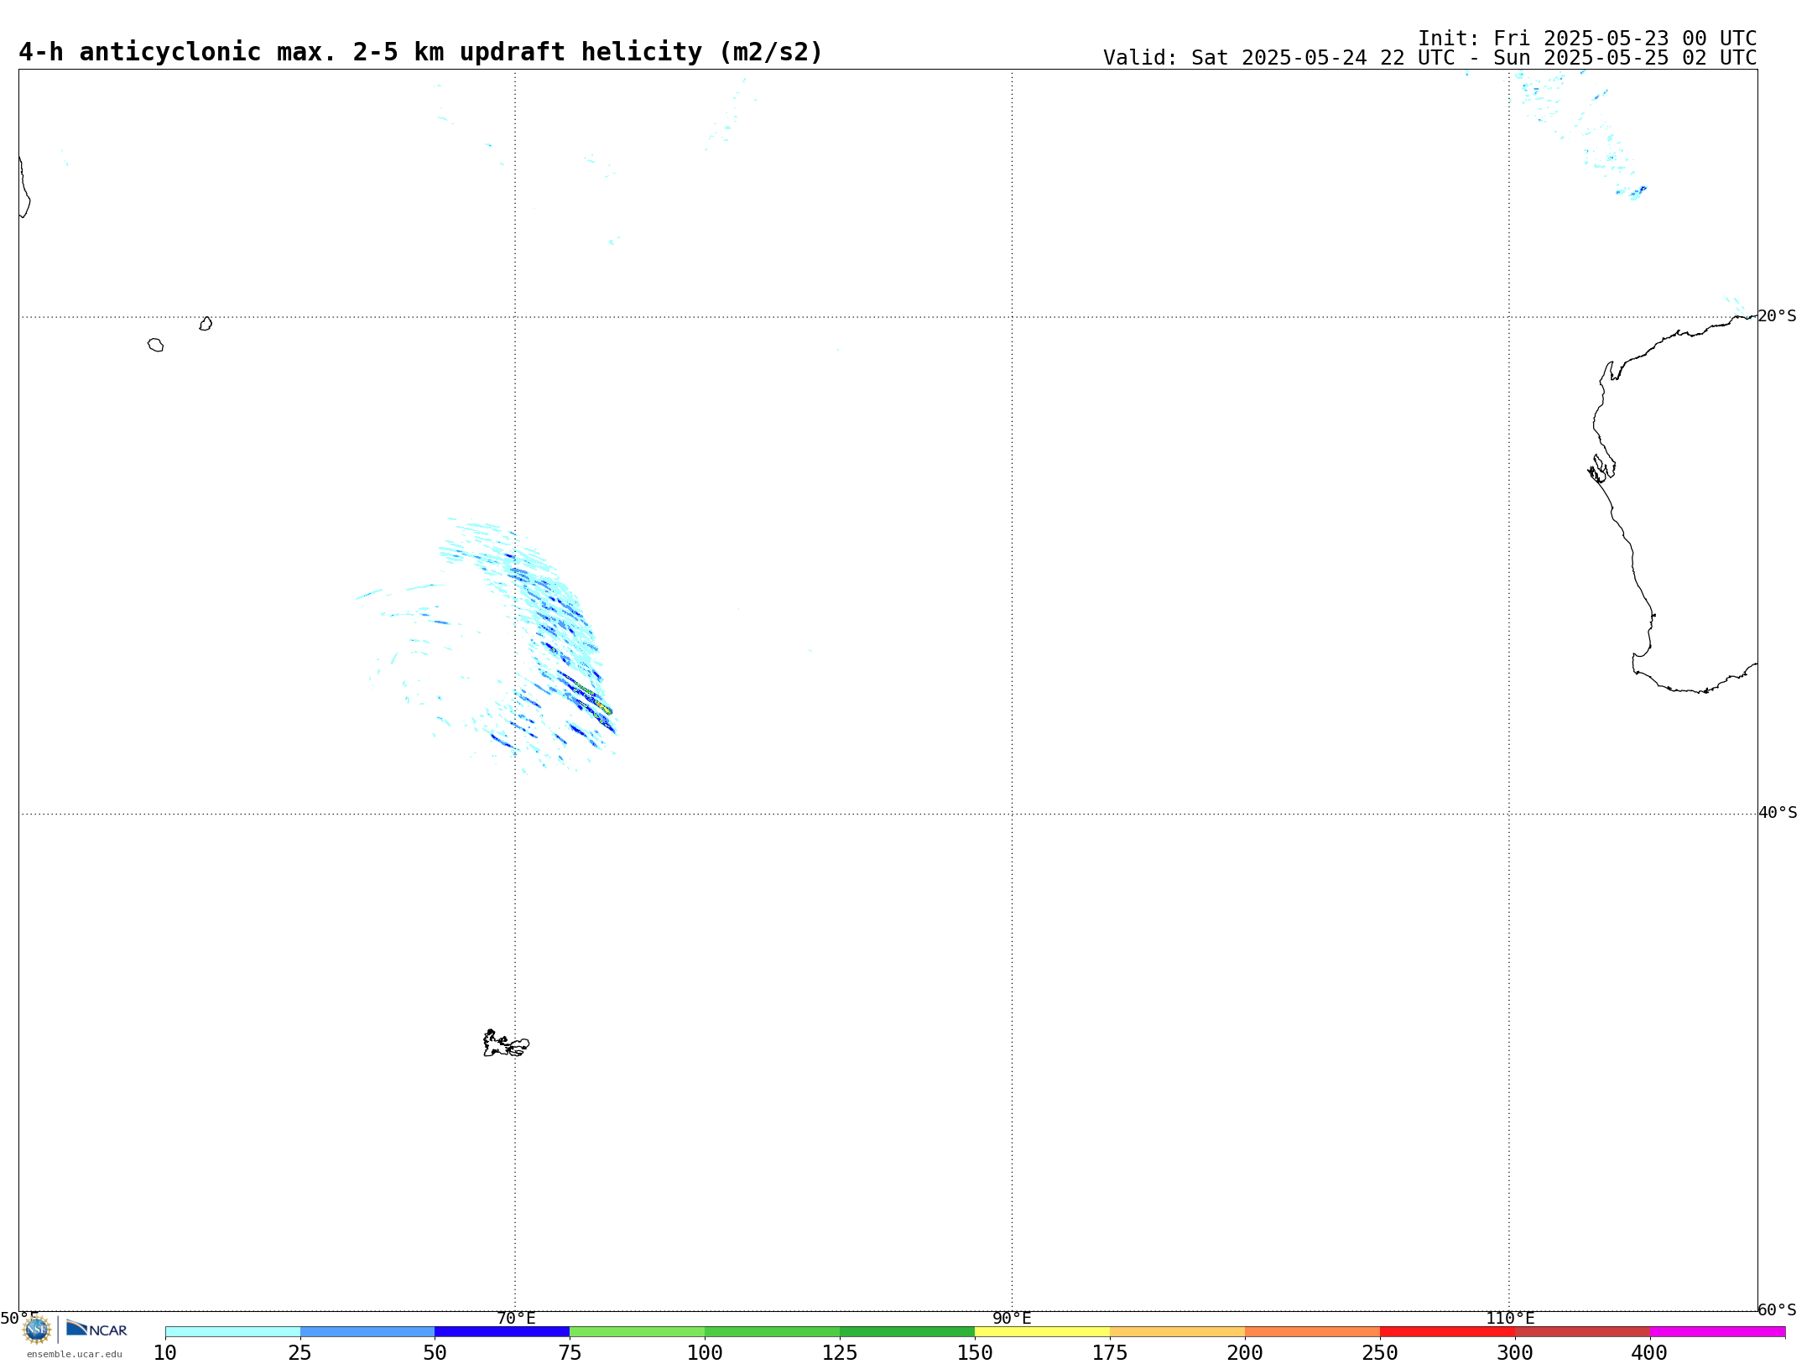Click the "110°E" longitude label
The image size is (1812, 1364).
click(x=1510, y=1318)
